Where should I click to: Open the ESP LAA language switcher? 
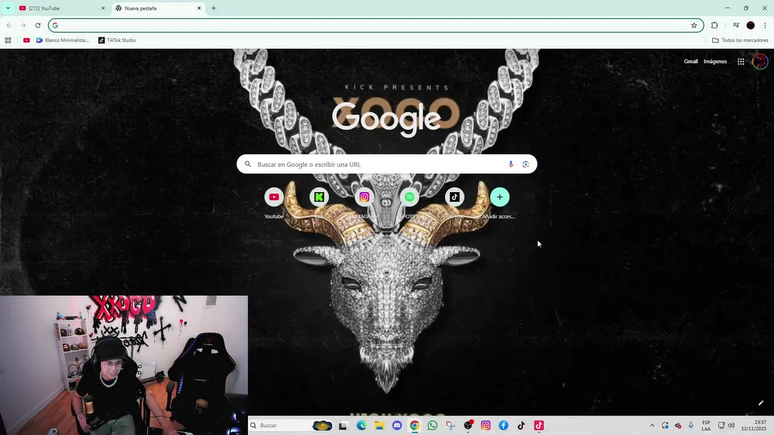click(706, 425)
